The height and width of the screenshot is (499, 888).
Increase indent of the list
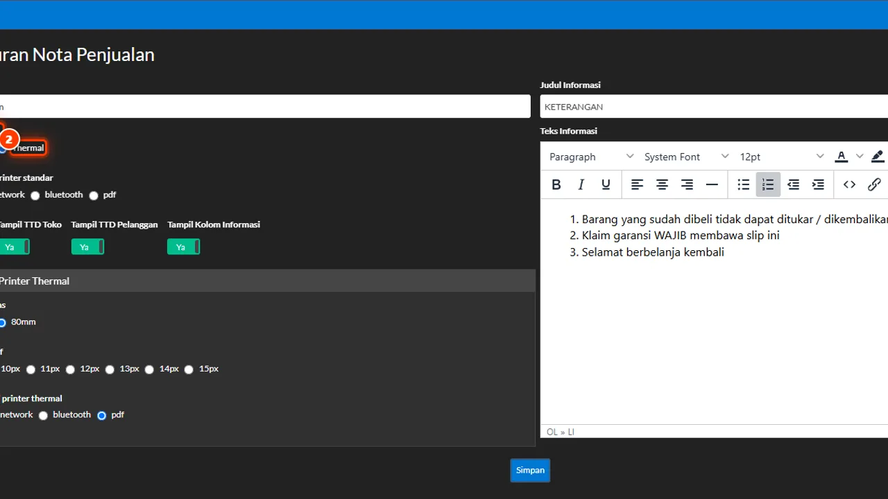818,184
